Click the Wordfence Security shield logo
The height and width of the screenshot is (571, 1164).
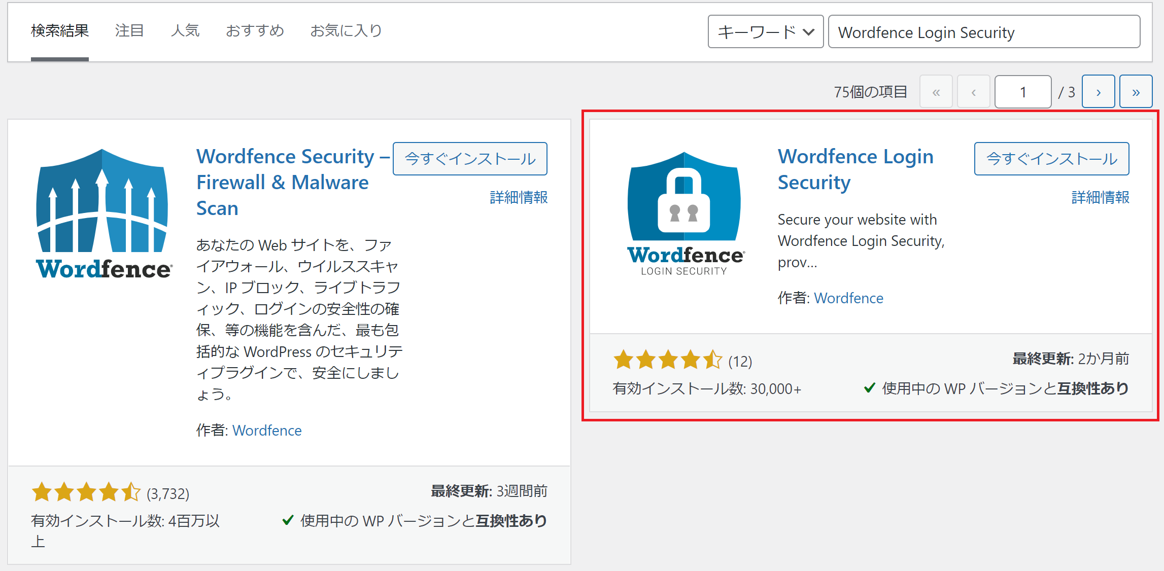click(104, 214)
